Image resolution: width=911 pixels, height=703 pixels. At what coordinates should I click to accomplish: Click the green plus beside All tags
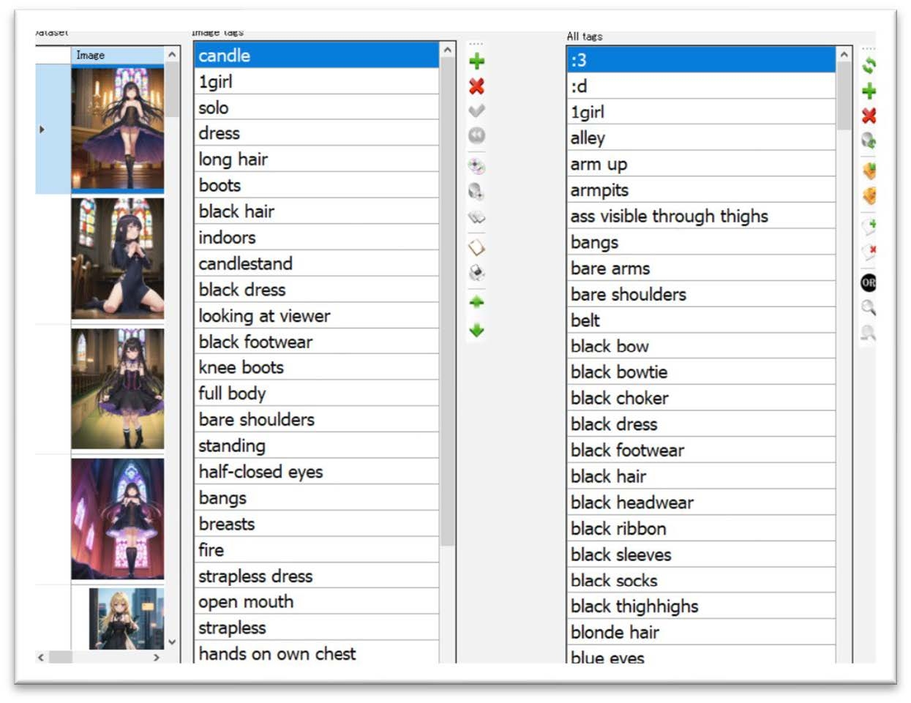pos(869,91)
